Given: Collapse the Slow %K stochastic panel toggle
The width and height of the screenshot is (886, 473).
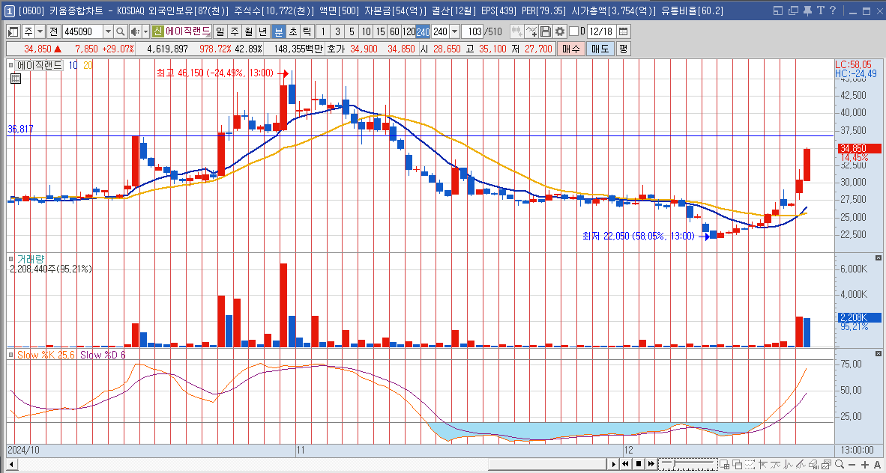Looking at the screenshot, I should tap(10, 355).
